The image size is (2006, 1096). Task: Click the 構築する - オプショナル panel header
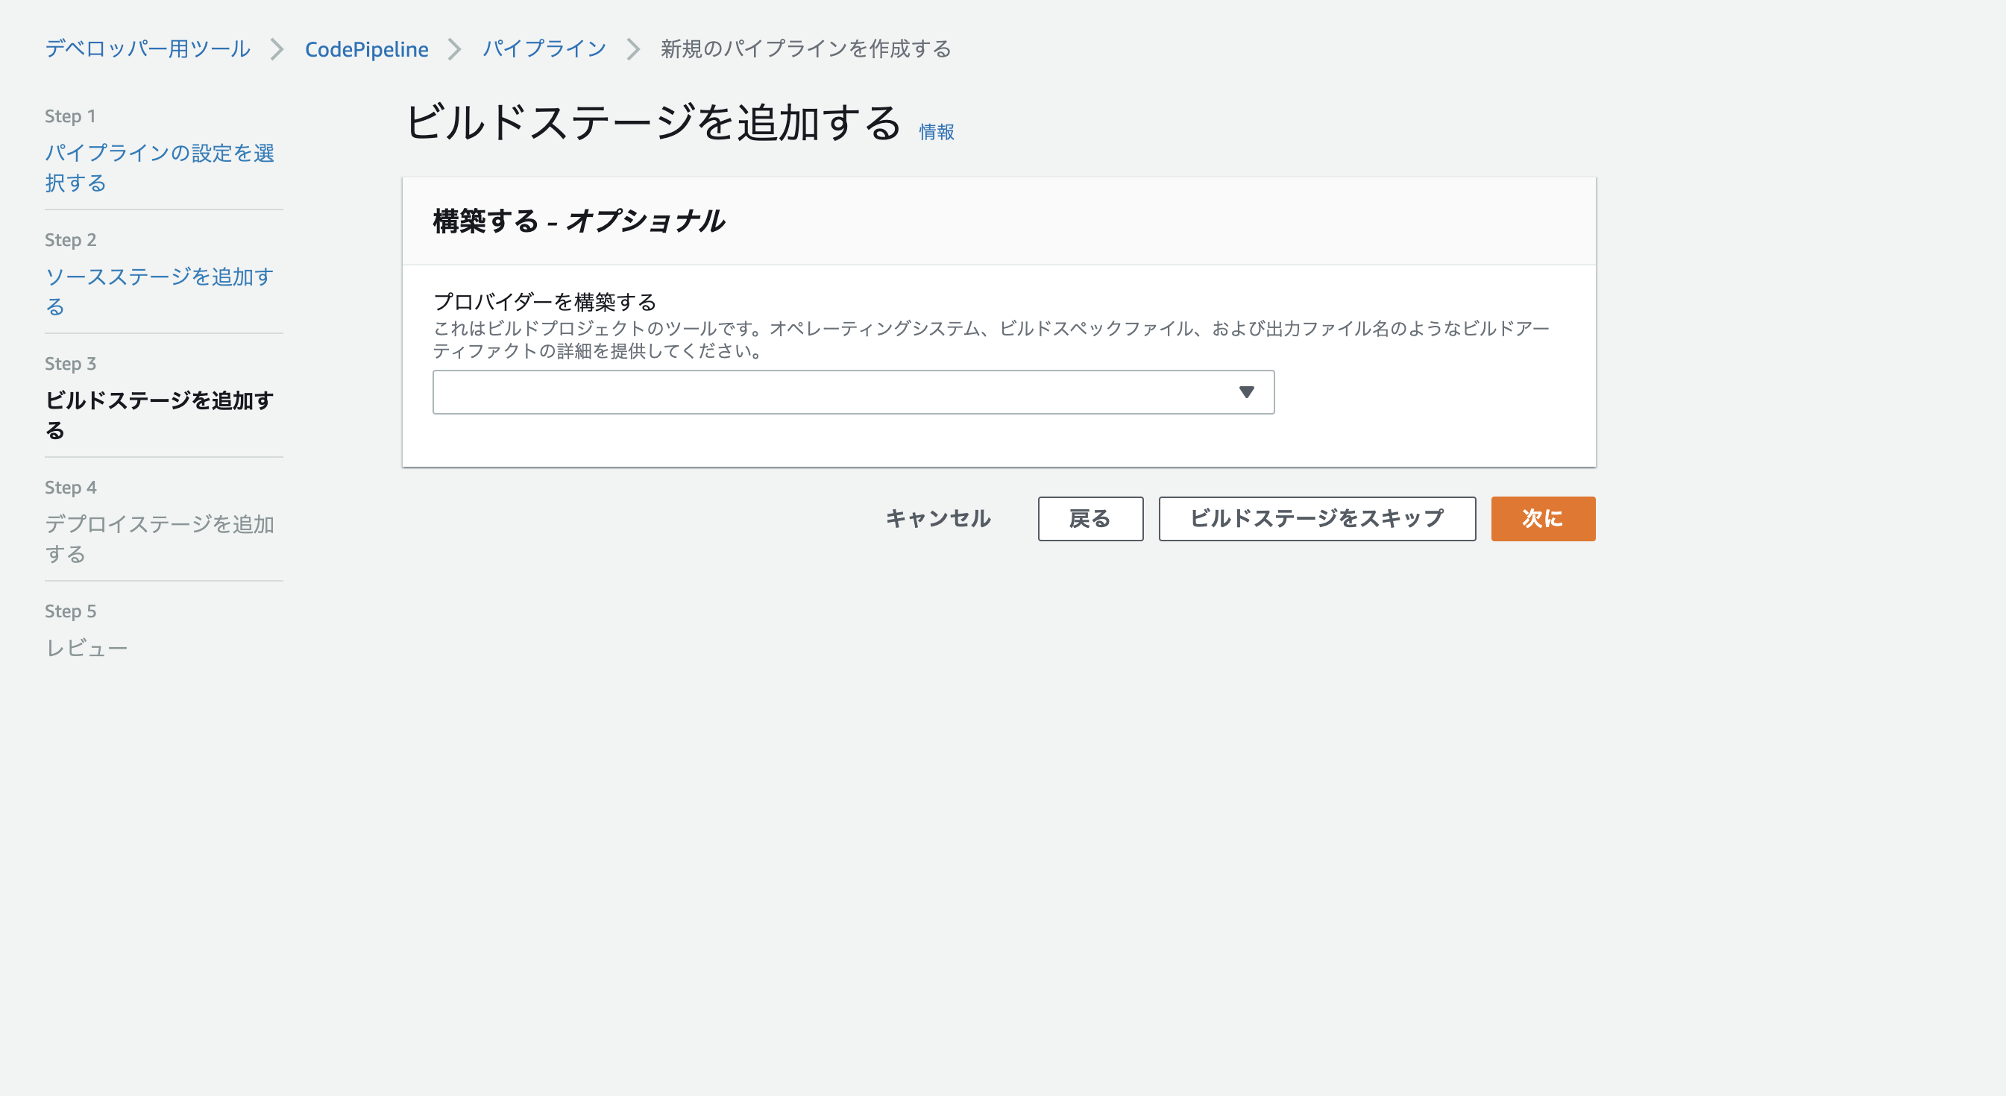tap(579, 221)
